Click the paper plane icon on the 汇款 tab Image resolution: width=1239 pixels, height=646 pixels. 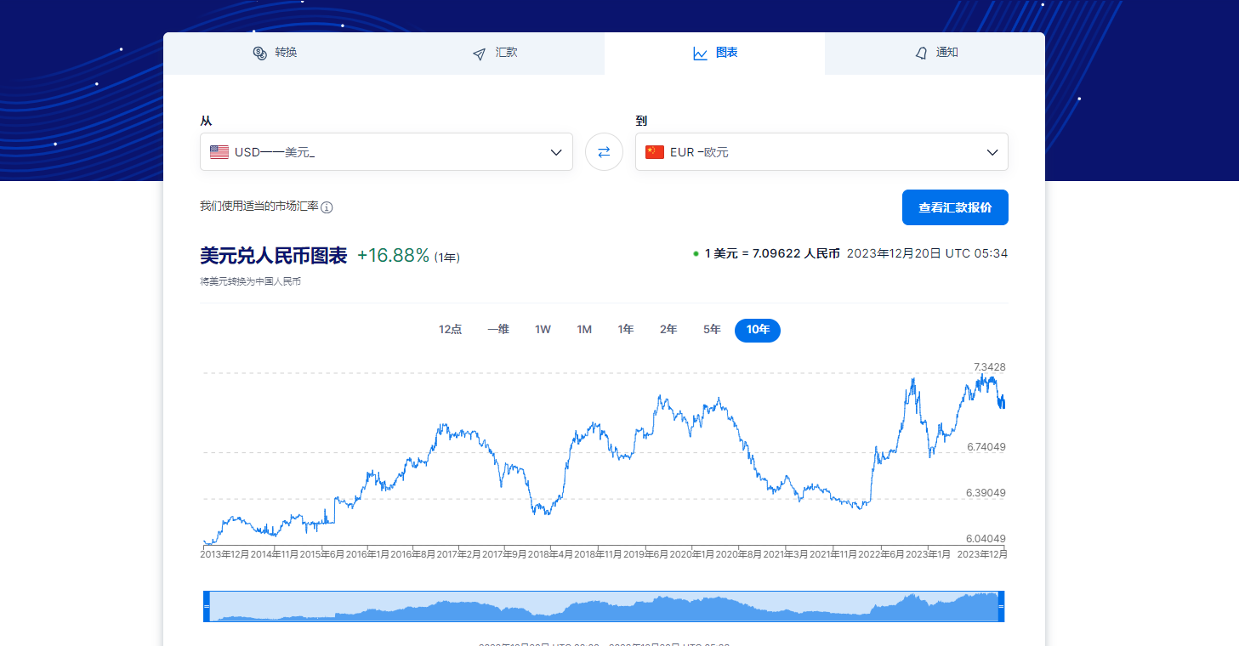[x=480, y=54]
